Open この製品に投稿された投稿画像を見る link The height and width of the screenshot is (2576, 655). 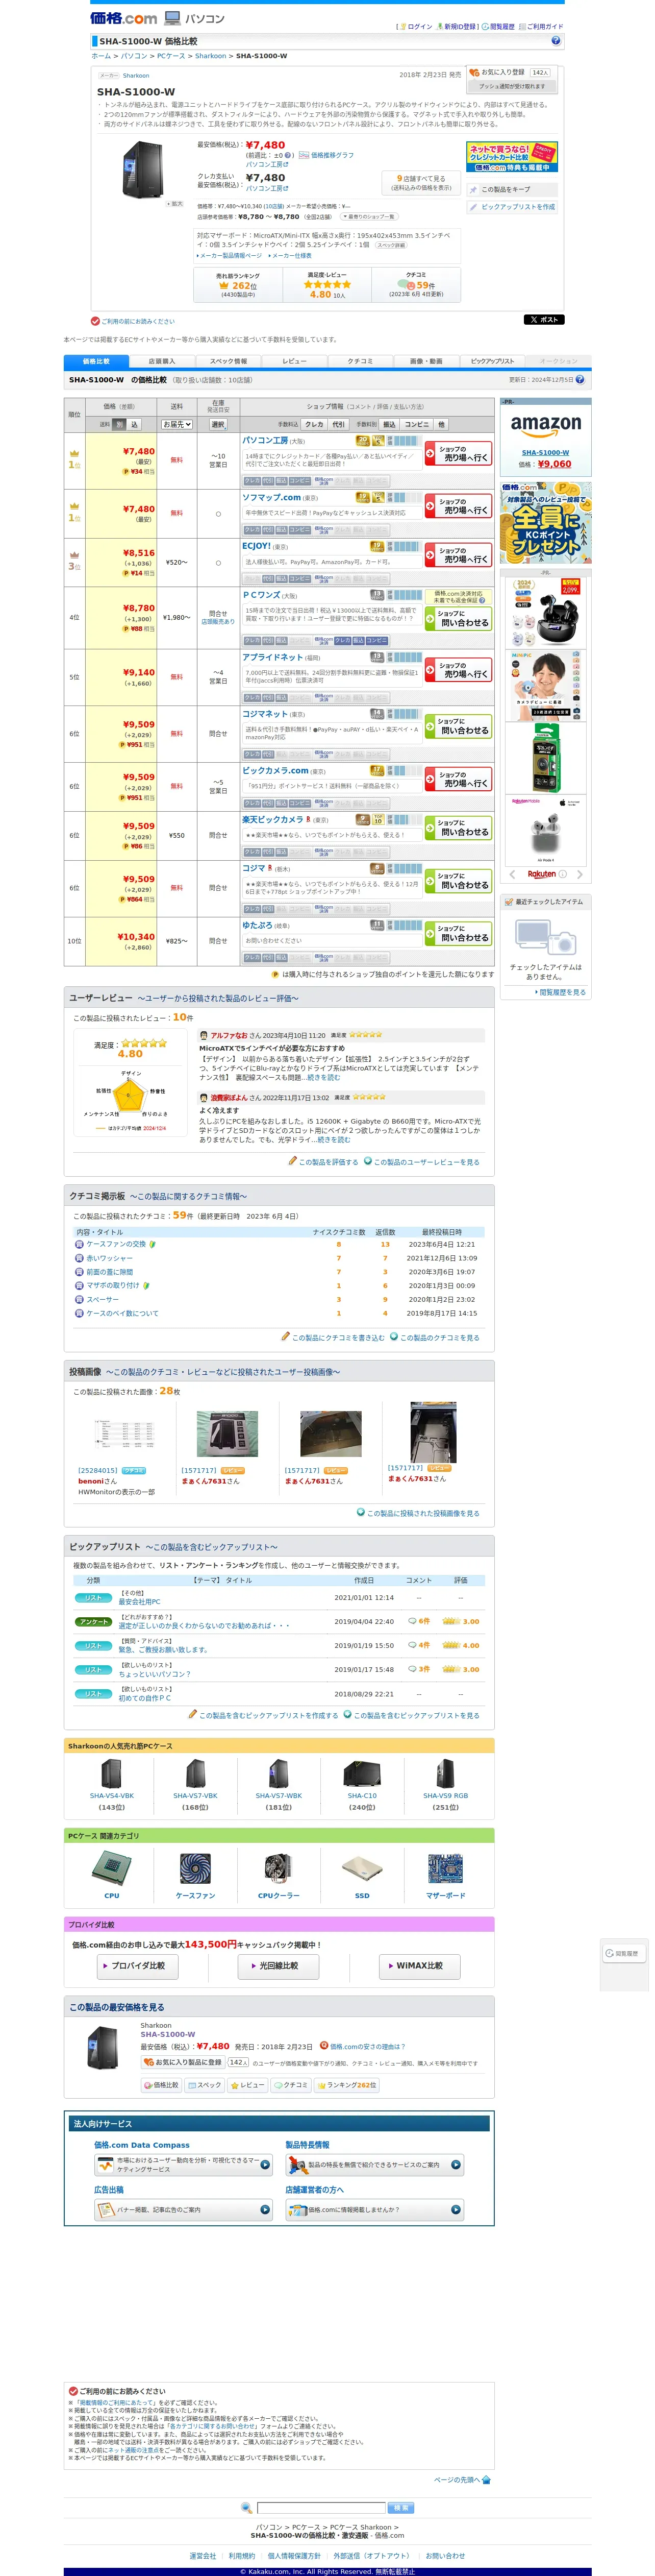tap(418, 1513)
